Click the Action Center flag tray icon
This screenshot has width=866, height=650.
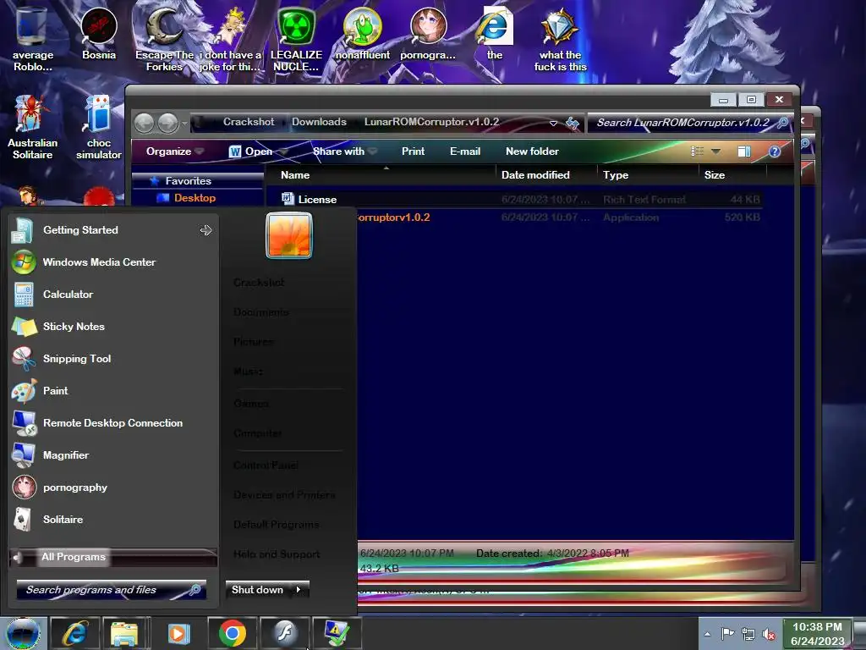tap(727, 634)
